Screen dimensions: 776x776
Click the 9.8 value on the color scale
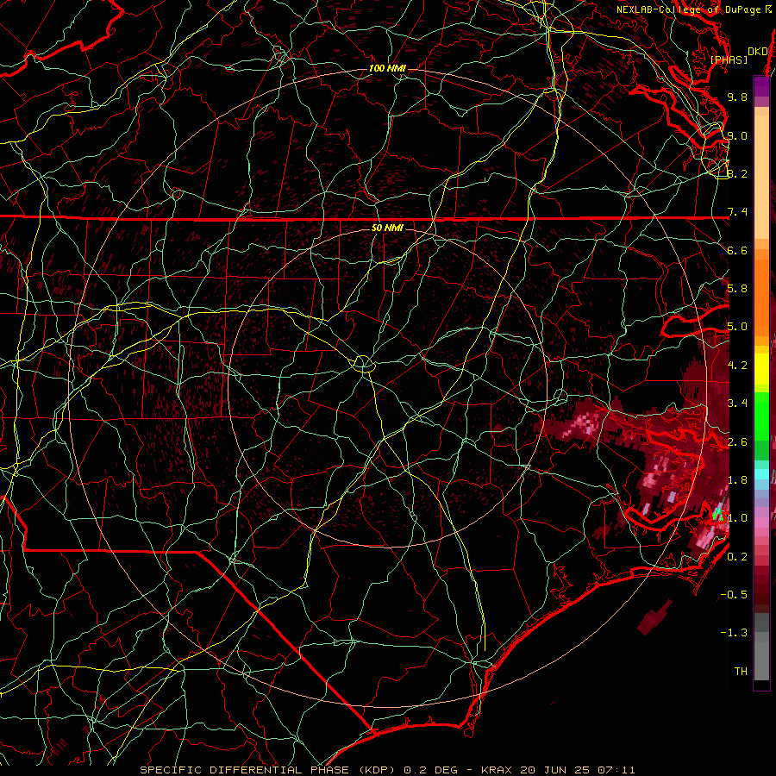737,97
